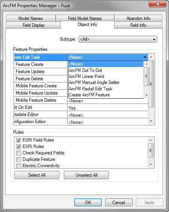Select Create ArcFM Feature option
Image resolution: width=169 pixels, height=212 pixels.
(106, 95)
